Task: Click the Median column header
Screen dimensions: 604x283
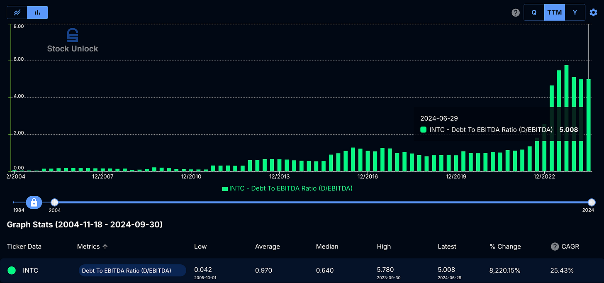Action: pyautogui.click(x=327, y=246)
